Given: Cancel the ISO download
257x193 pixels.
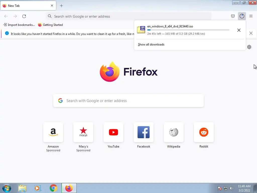Looking at the screenshot, I should click(x=239, y=30).
